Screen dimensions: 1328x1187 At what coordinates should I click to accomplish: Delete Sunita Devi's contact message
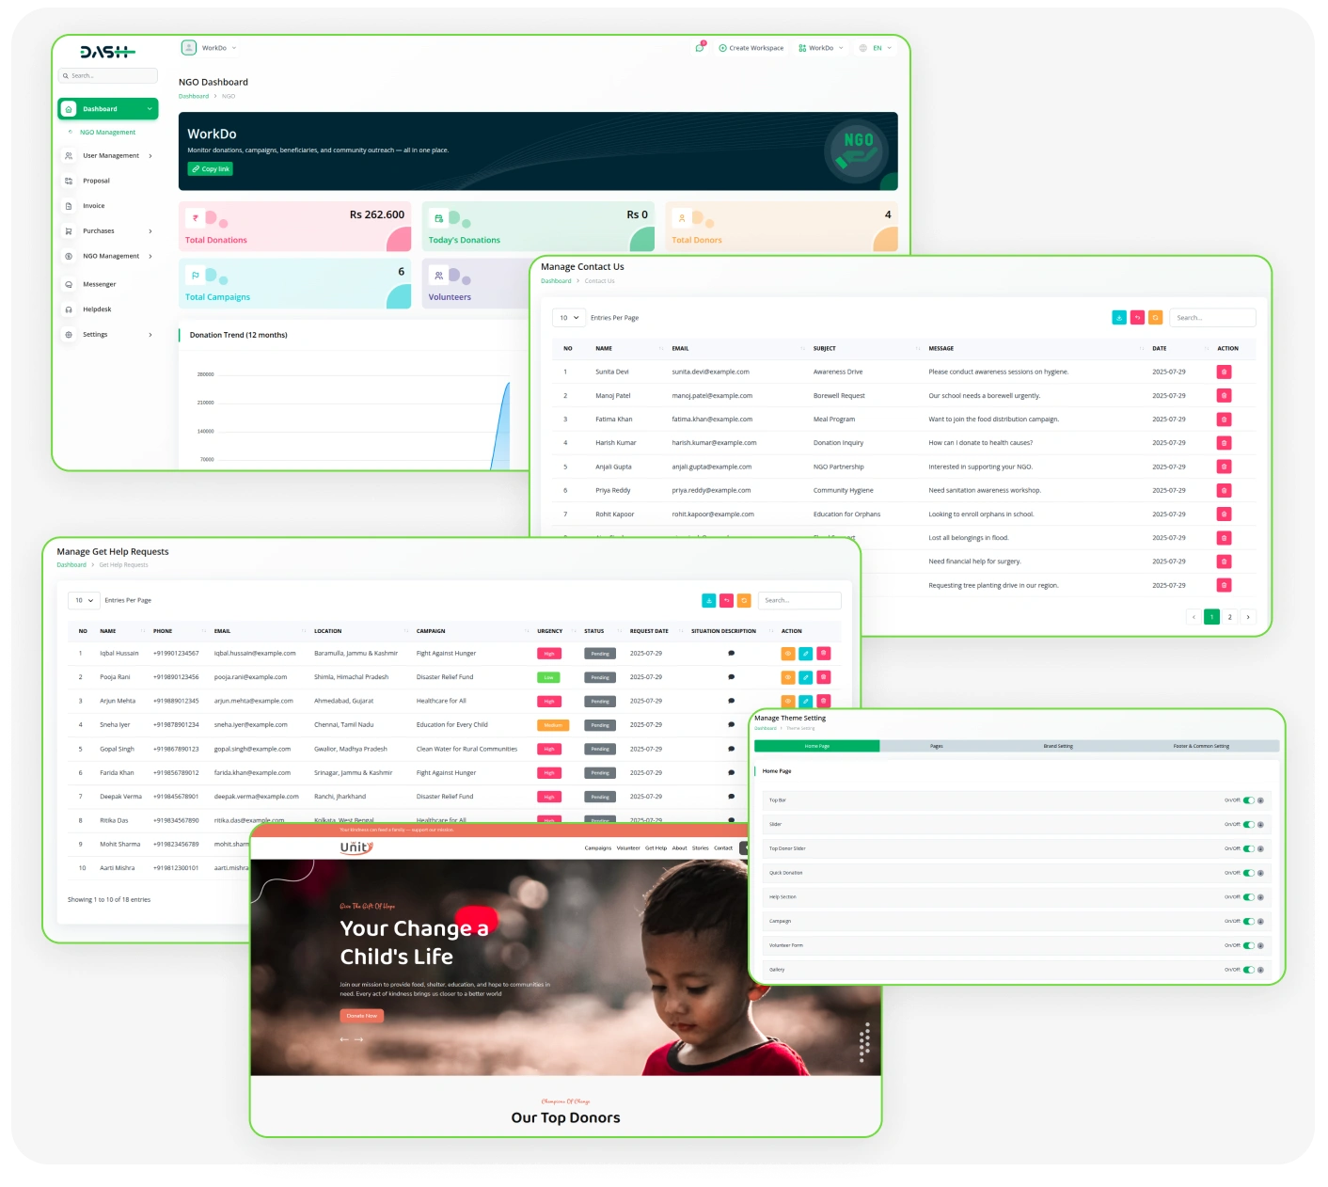click(1224, 372)
